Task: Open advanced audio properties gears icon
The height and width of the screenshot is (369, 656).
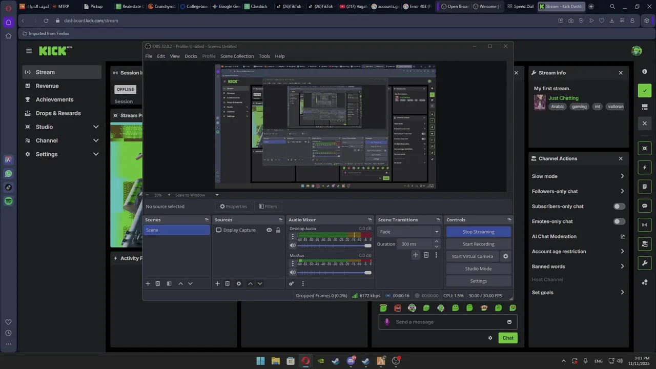Action: [x=292, y=283]
